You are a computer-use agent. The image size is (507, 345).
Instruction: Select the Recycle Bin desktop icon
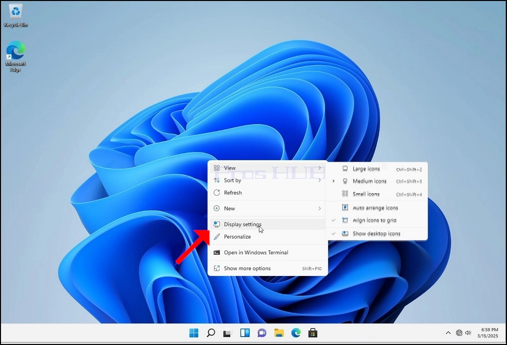click(x=15, y=15)
